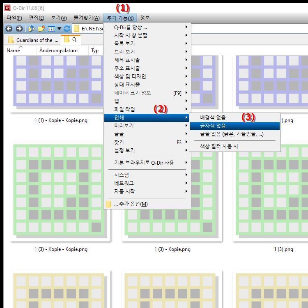Click the 추가 기능(X) menu
This screenshot has width=308, height=308.
[x=120, y=18]
